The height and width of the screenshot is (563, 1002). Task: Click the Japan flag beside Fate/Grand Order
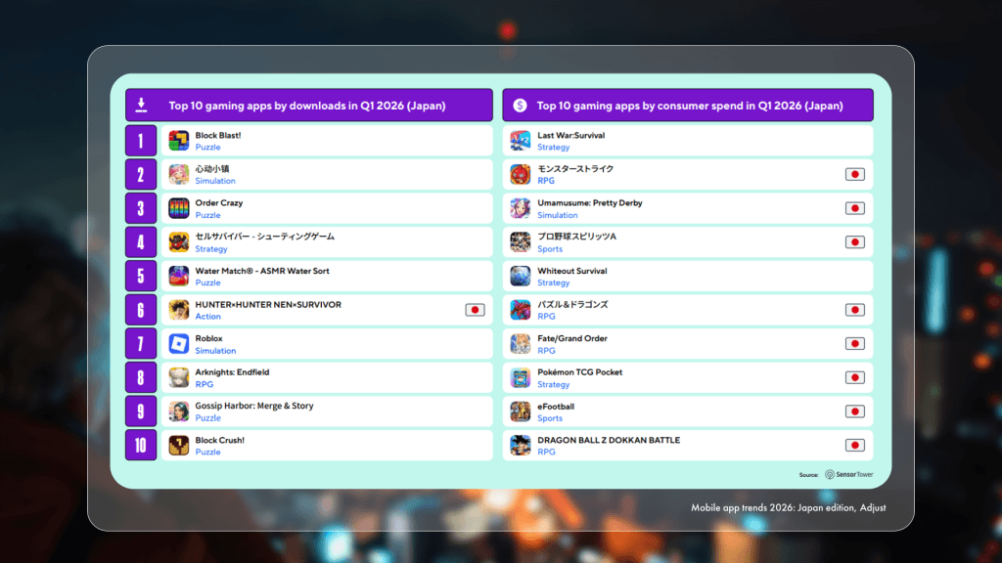tap(855, 343)
